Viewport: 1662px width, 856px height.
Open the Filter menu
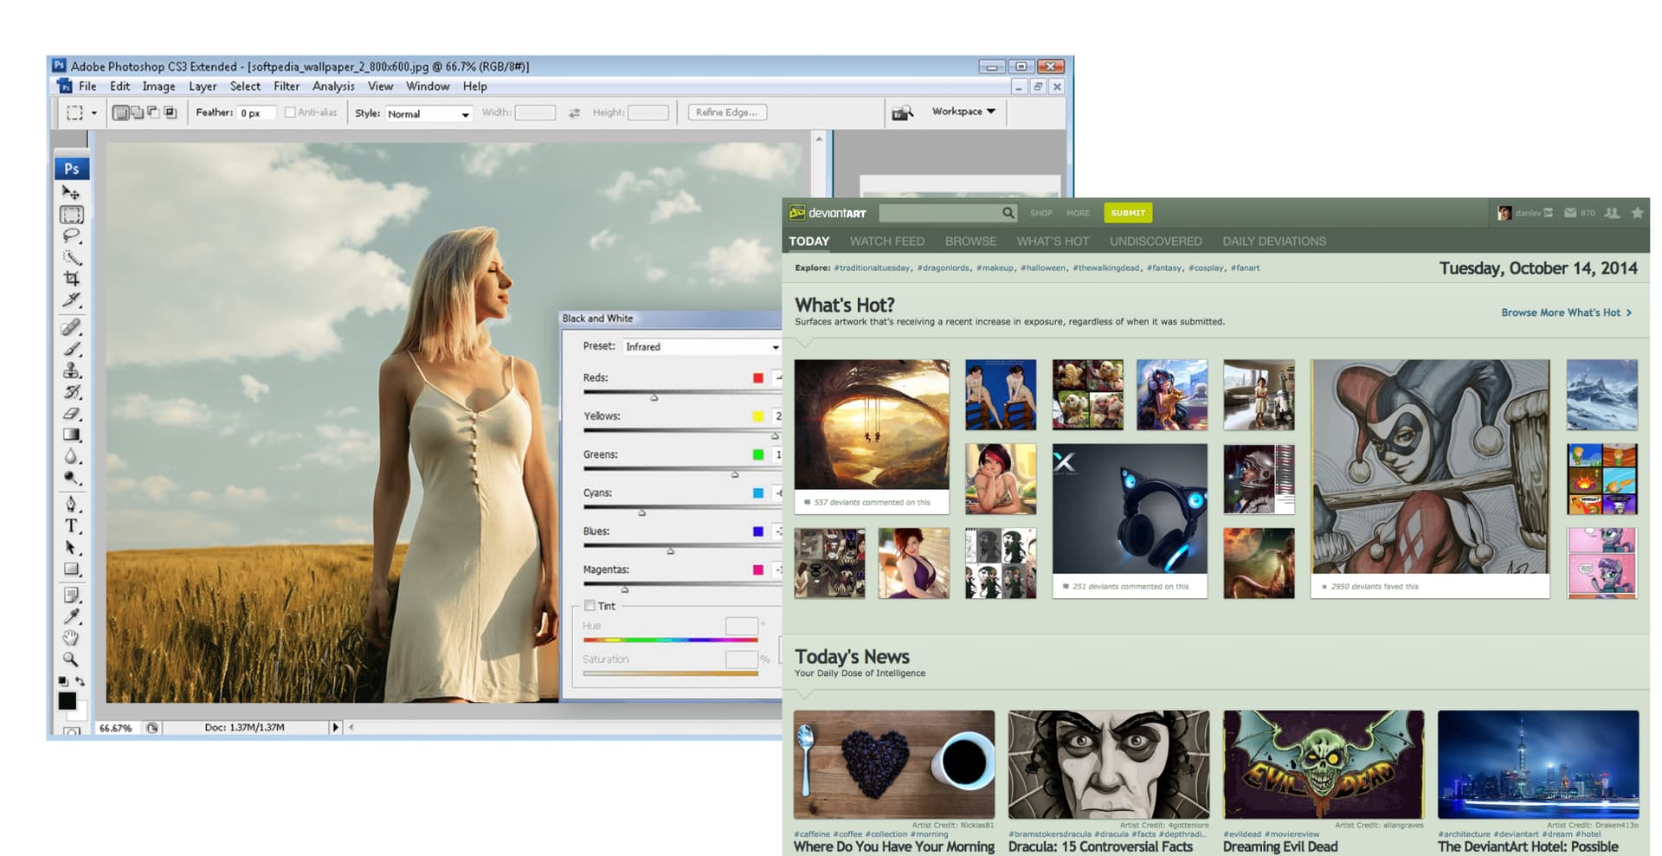pyautogui.click(x=286, y=87)
